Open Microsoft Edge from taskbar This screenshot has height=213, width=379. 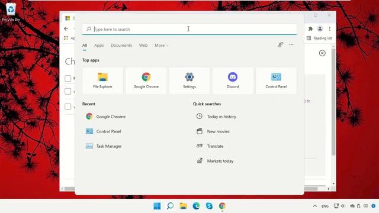click(196, 206)
